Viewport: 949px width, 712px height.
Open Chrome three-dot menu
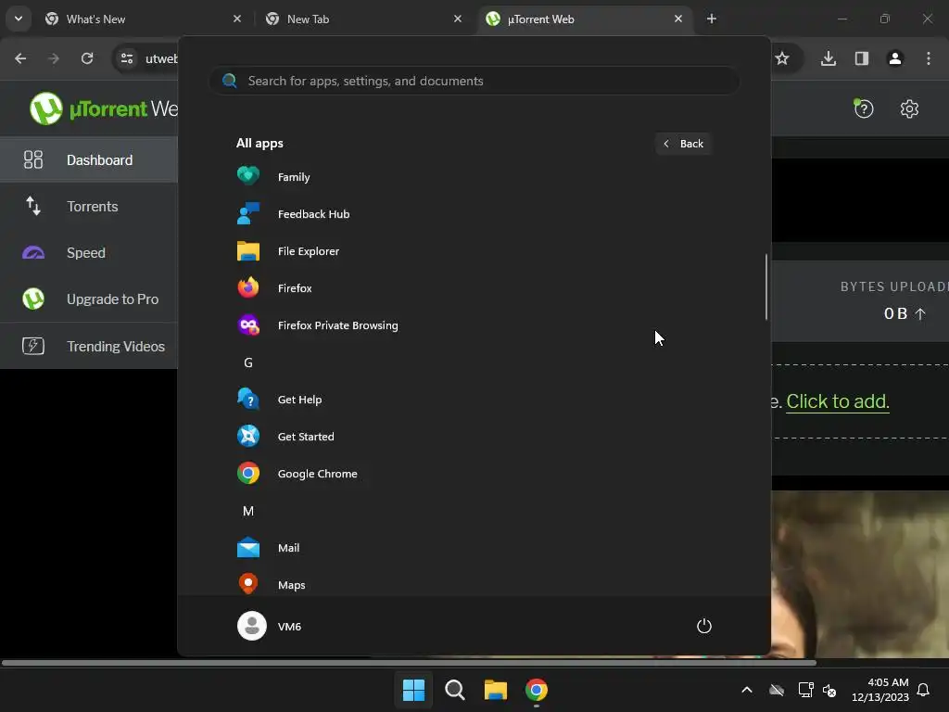929,58
